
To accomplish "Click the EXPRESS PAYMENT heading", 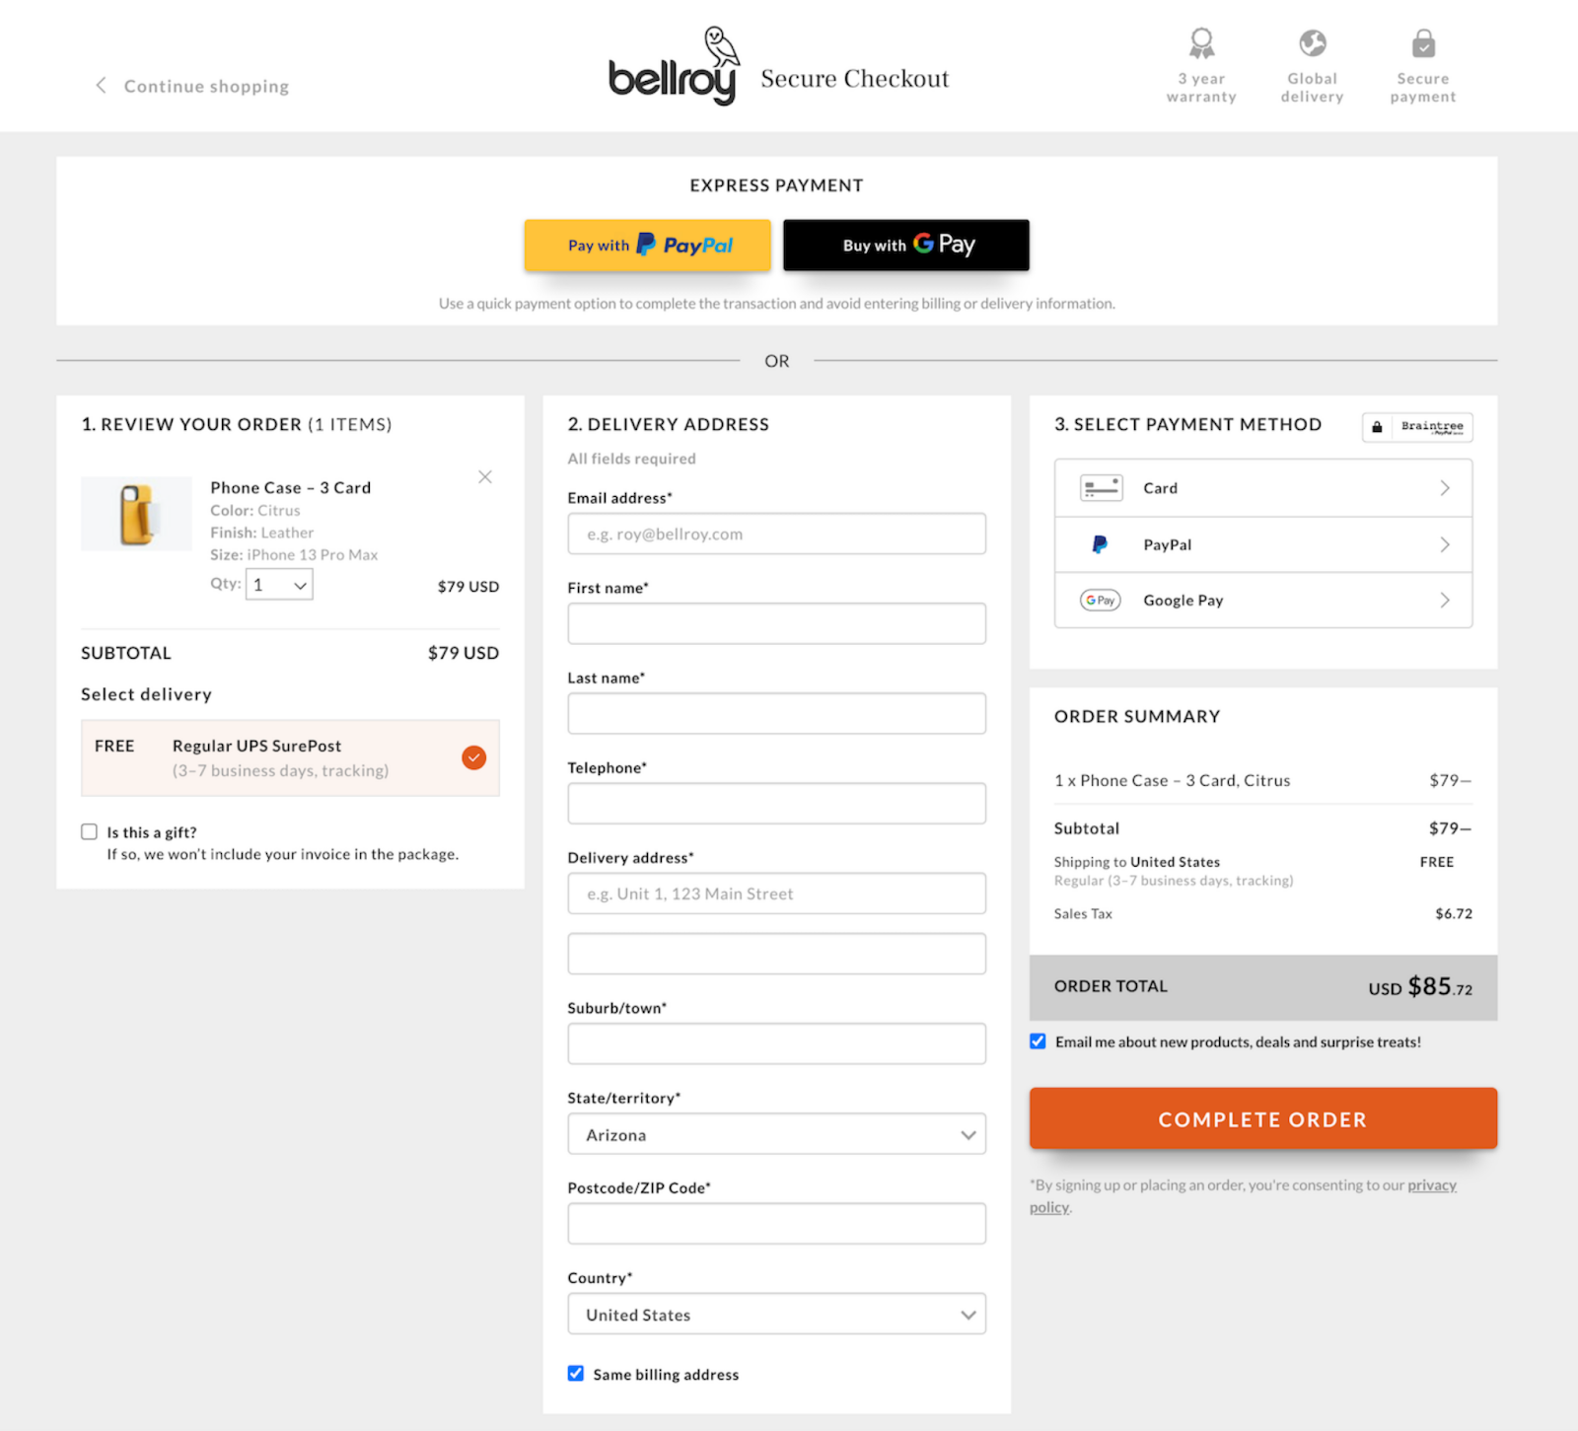I will coord(777,185).
